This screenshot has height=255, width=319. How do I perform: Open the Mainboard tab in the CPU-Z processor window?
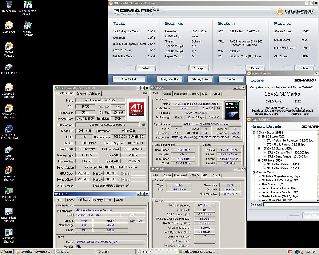tap(181, 93)
